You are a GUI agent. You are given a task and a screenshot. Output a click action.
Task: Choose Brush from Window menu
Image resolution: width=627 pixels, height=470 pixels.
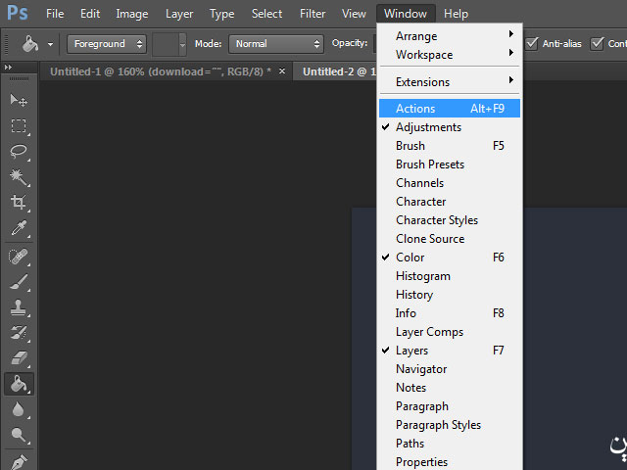pos(450,146)
